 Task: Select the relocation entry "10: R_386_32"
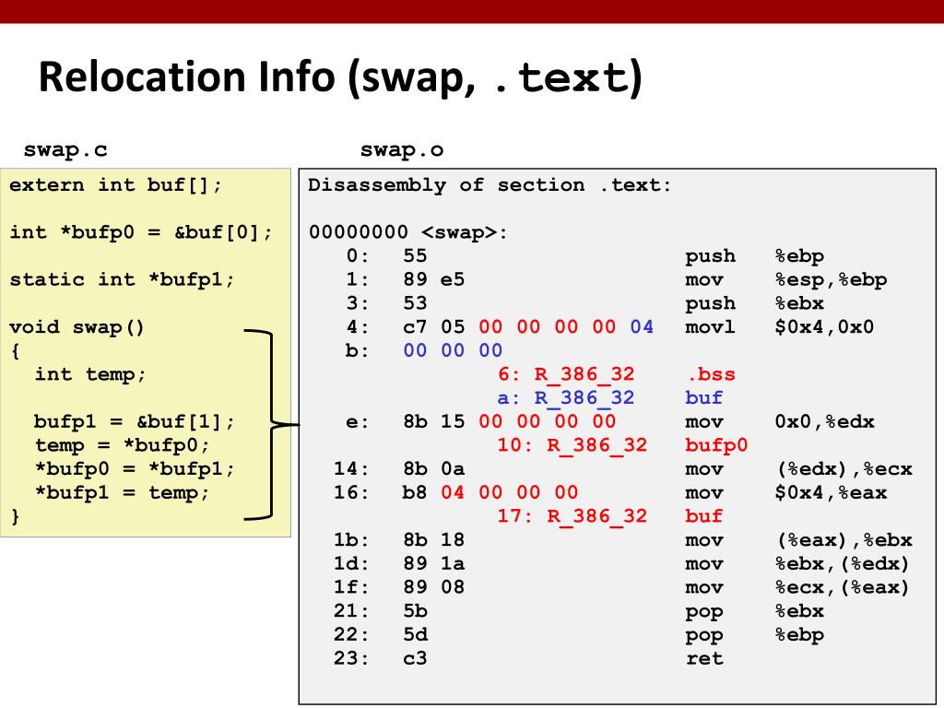(572, 445)
